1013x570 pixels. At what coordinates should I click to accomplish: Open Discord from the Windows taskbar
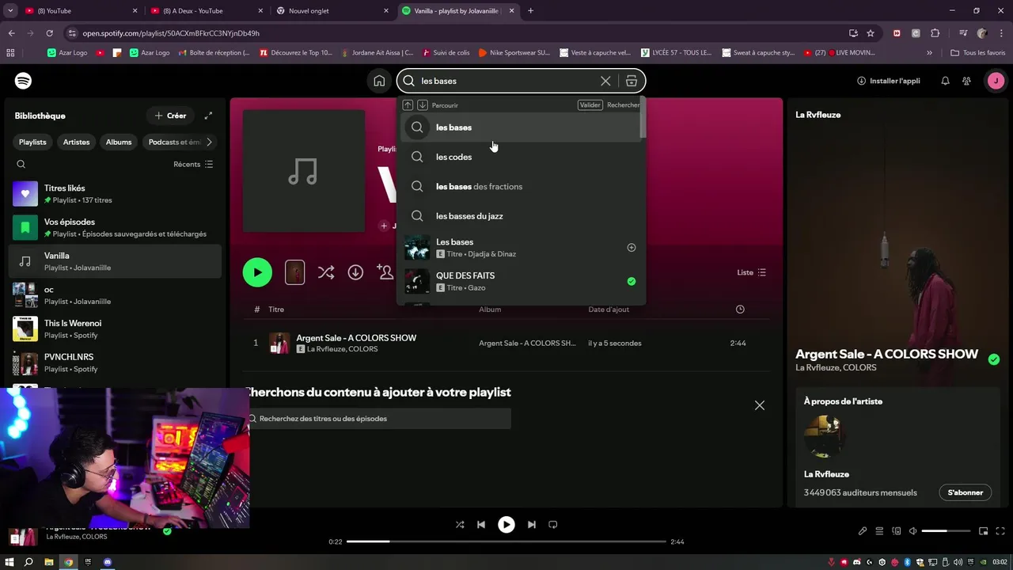point(108,562)
